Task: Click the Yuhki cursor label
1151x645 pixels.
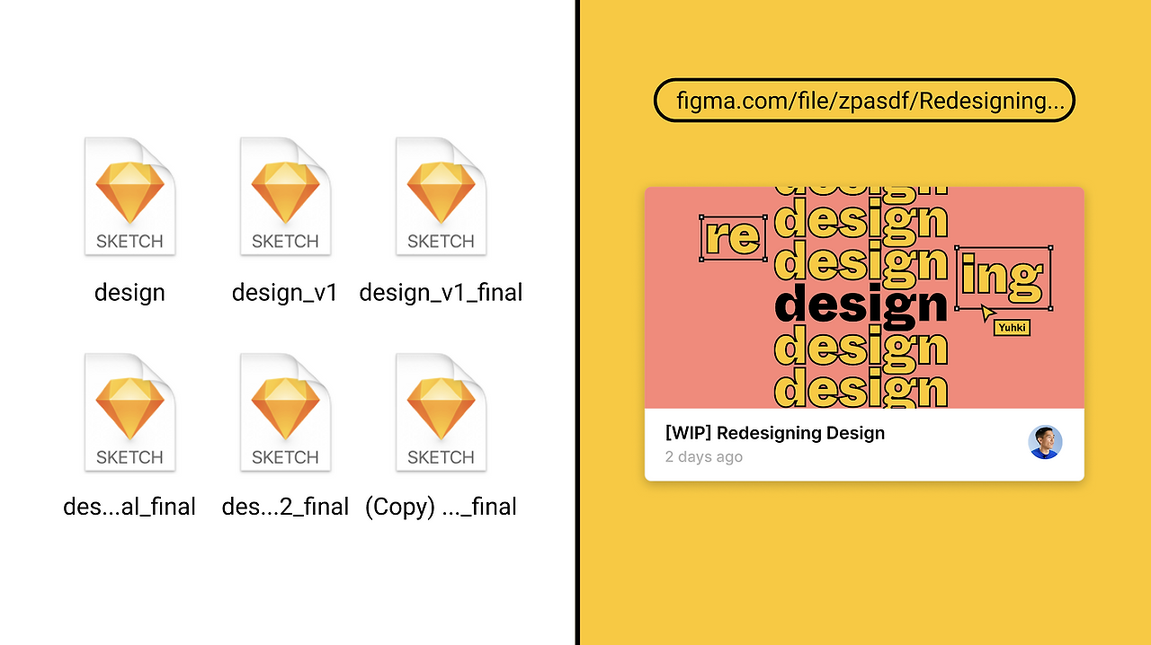Action: tap(1012, 328)
